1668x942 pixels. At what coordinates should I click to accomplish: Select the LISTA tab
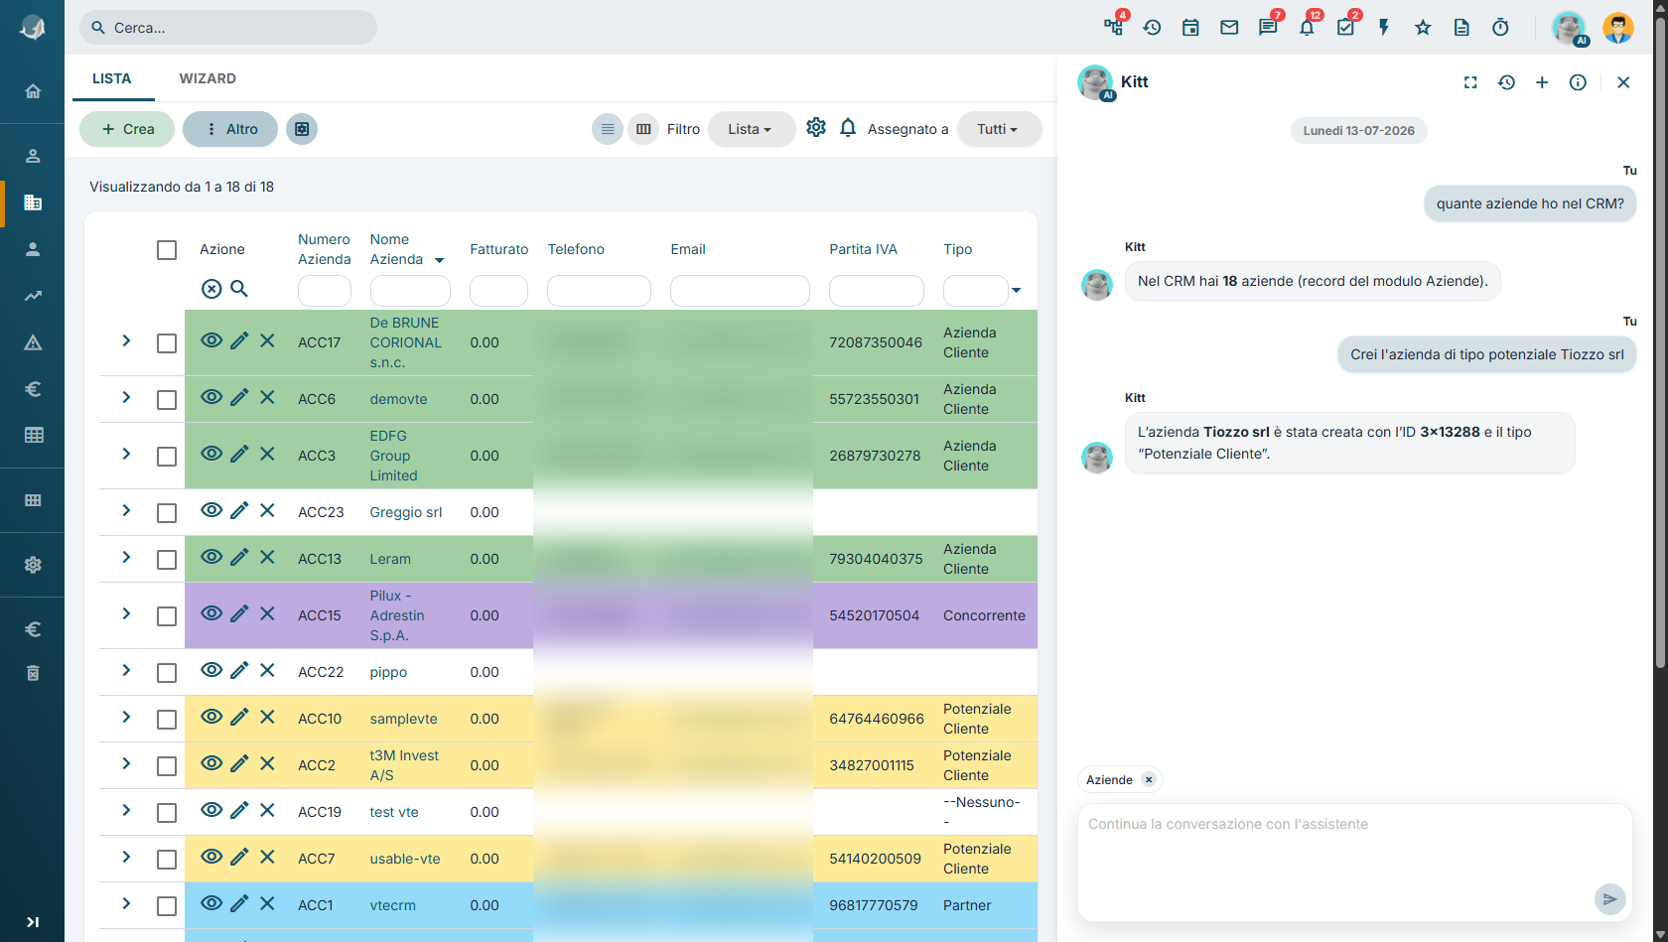(x=112, y=78)
